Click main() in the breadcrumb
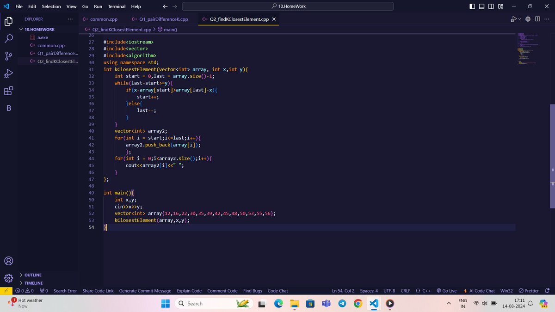 (171, 29)
